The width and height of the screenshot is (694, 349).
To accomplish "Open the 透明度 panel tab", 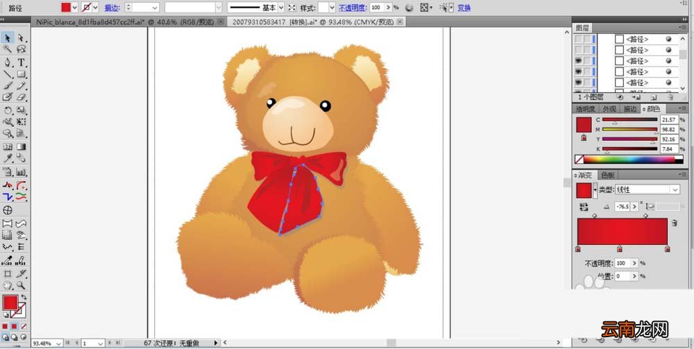I will [x=585, y=108].
